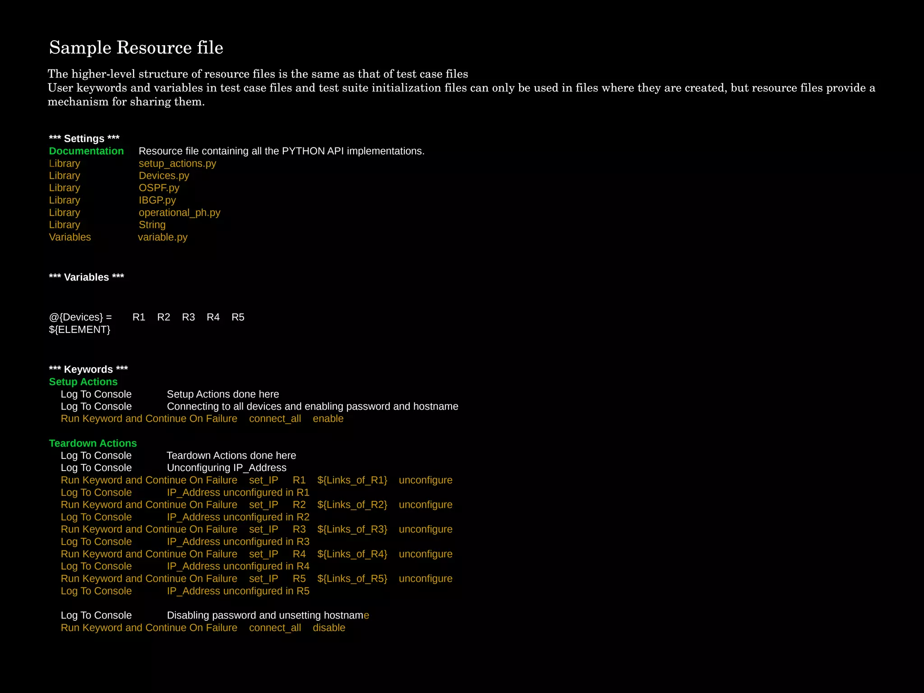Click the 'IBGP.py' library entry
This screenshot has width=924, height=693.
coord(157,200)
